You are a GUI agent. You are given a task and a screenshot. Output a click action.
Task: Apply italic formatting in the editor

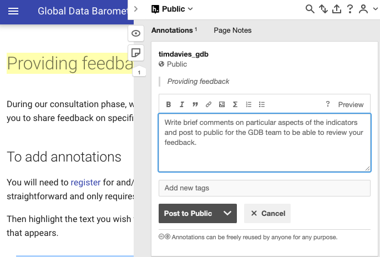coord(182,104)
